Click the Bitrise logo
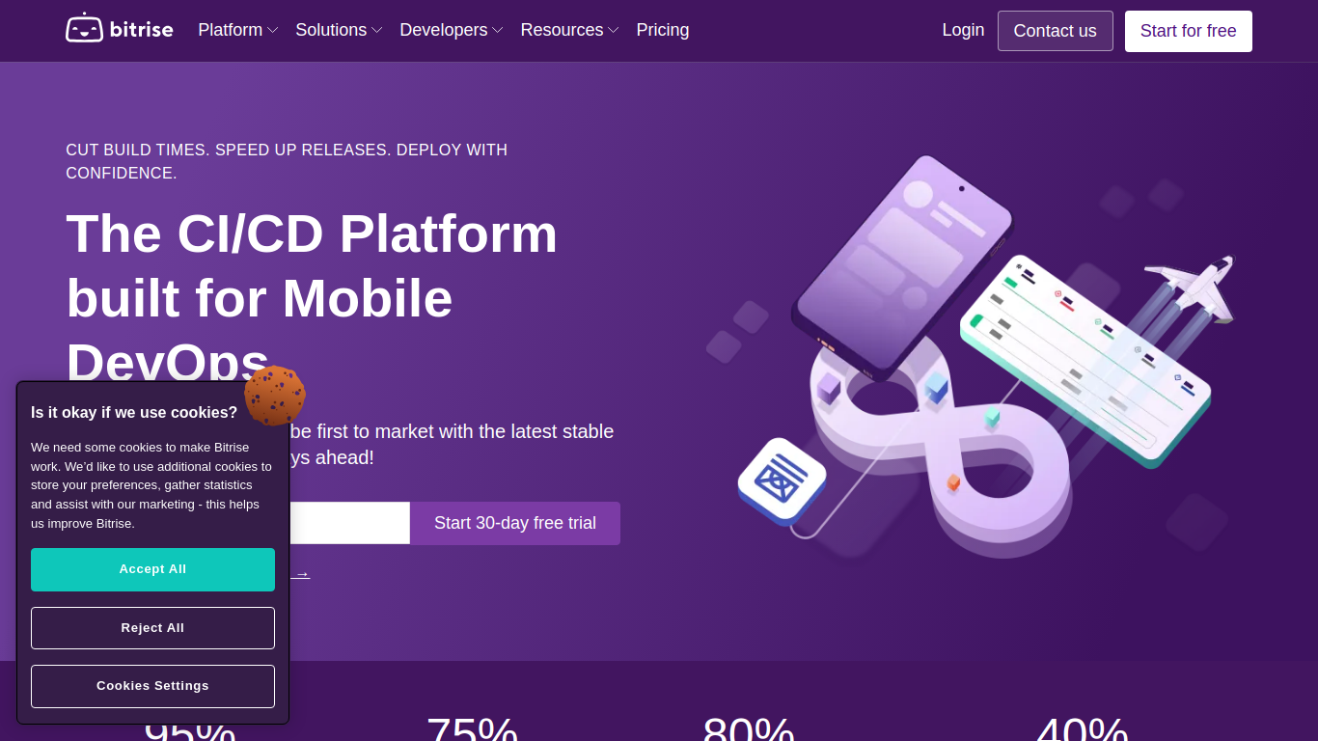This screenshot has height=741, width=1318. coord(120,29)
